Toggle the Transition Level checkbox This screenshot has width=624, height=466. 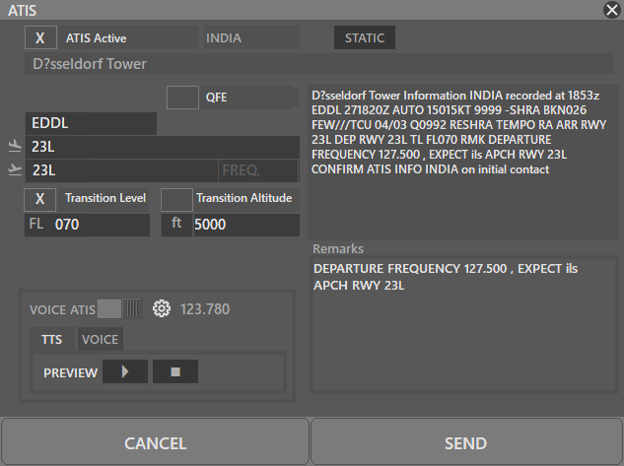coord(40,198)
